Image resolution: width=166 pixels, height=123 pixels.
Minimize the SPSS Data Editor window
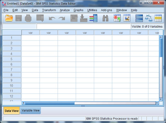click(143, 3)
